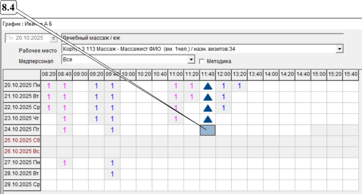Click the triangle marker on 23.10.2025 at 11:40

click(208, 119)
